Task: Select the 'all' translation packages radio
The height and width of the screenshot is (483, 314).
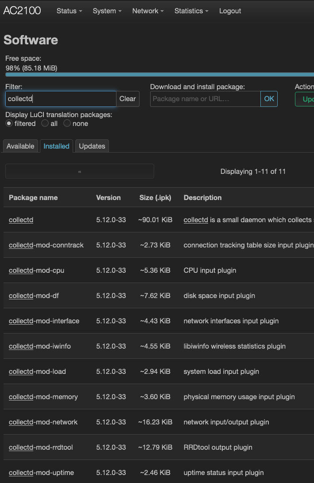Action: 45,124
